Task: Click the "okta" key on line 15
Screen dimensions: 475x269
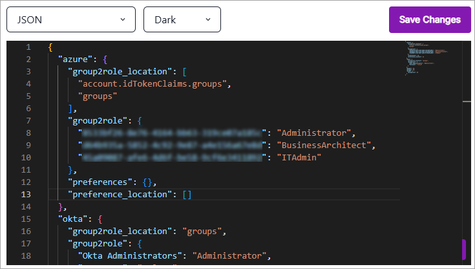Action: pyautogui.click(x=73, y=219)
